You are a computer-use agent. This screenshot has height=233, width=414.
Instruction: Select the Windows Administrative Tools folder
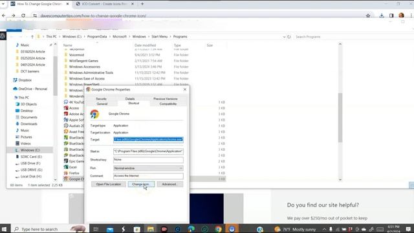tap(91, 72)
